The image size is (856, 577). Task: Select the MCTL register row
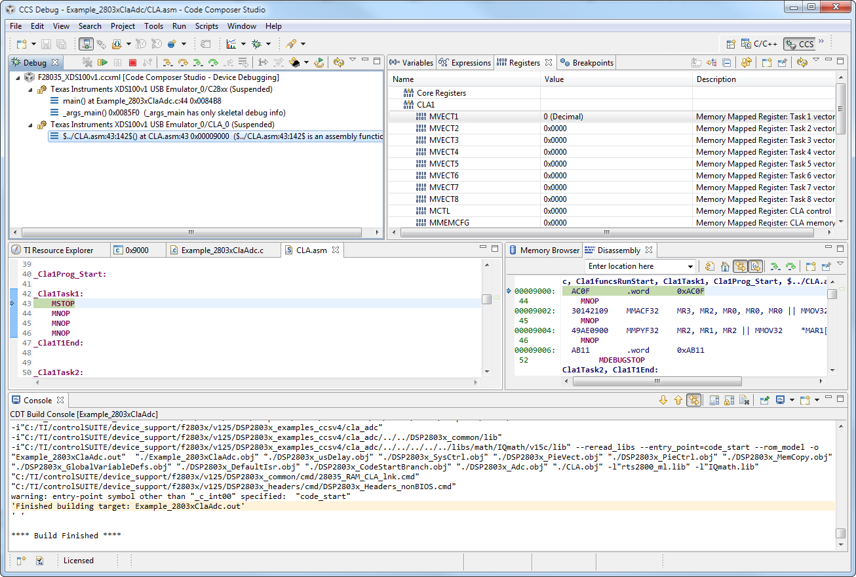[612, 211]
